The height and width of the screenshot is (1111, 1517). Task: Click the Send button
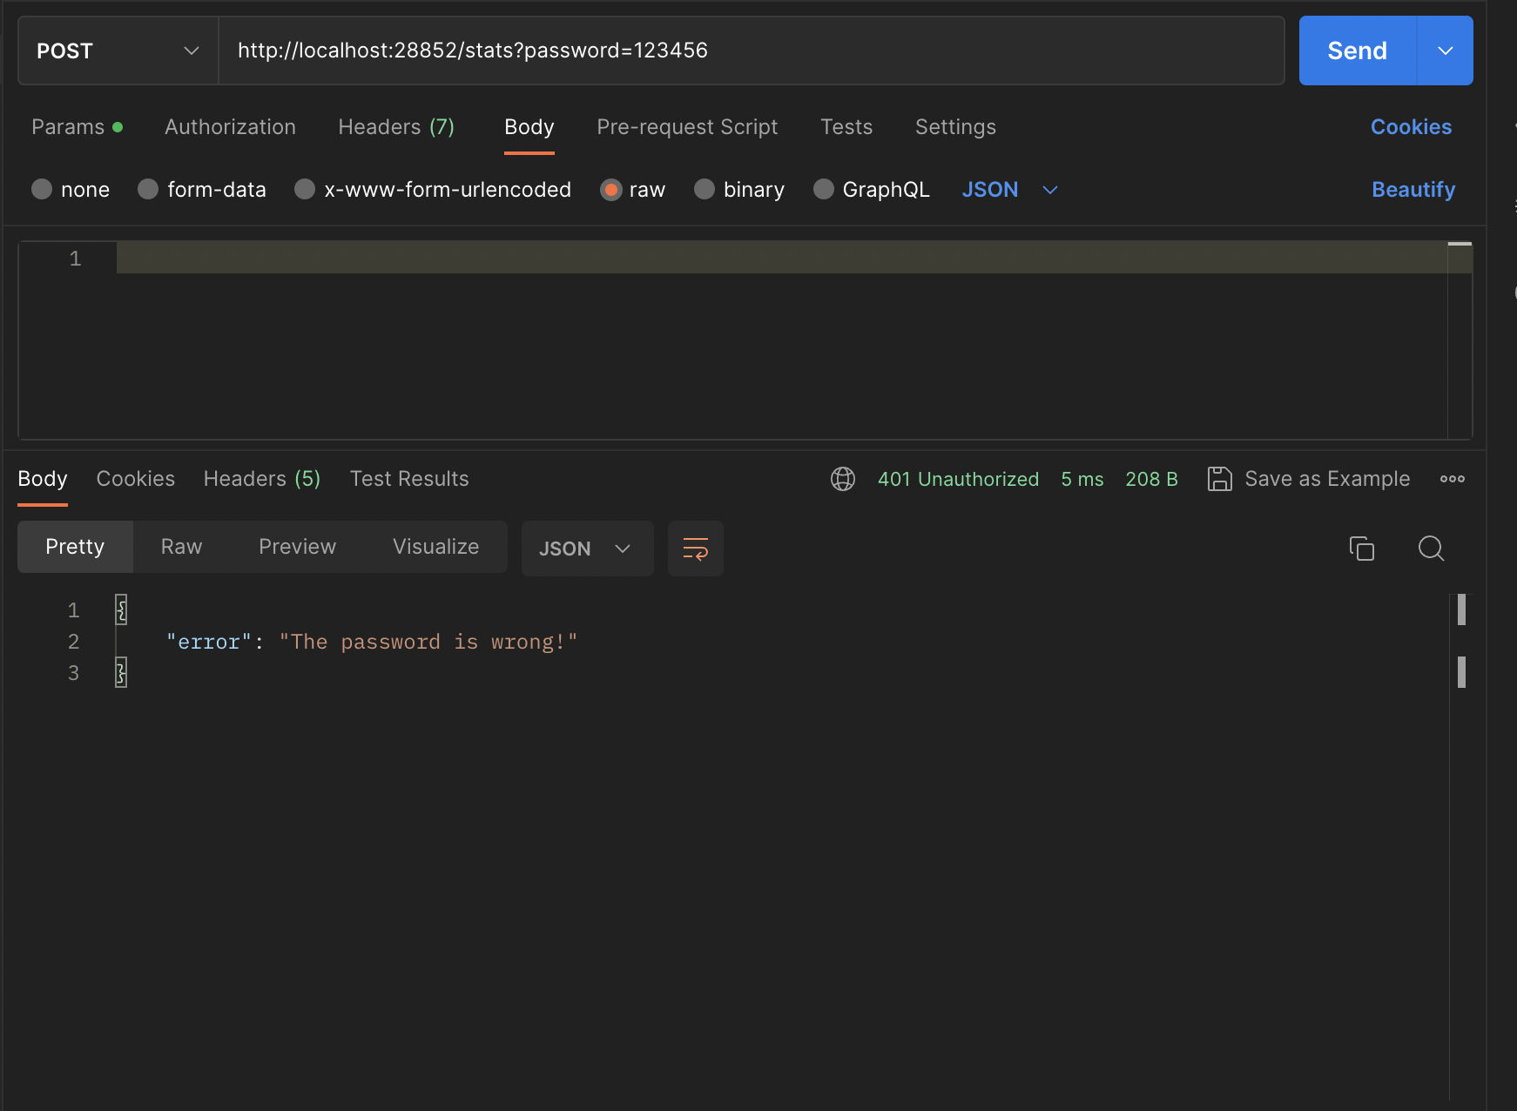coord(1356,50)
